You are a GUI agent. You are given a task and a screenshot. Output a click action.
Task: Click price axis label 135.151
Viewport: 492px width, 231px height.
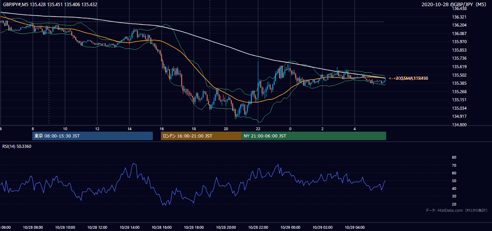coord(459,100)
